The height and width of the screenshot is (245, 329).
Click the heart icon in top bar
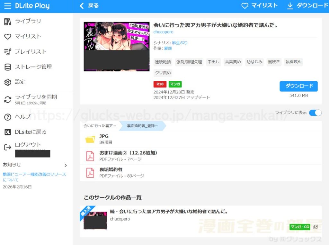coord(245,6)
